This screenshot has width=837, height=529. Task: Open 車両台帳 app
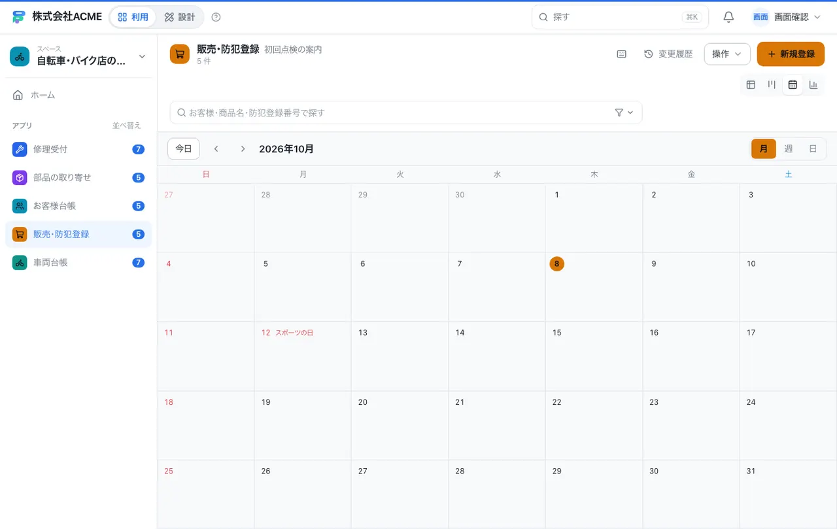(x=78, y=262)
